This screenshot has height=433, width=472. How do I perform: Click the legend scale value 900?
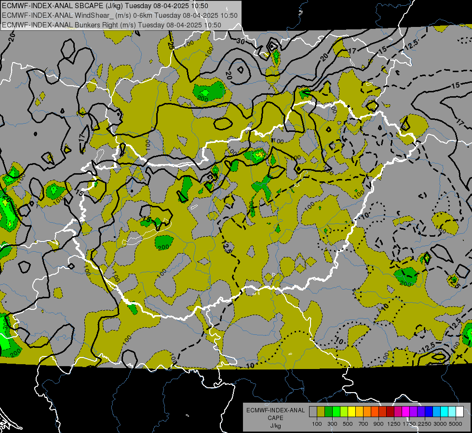point(378,424)
